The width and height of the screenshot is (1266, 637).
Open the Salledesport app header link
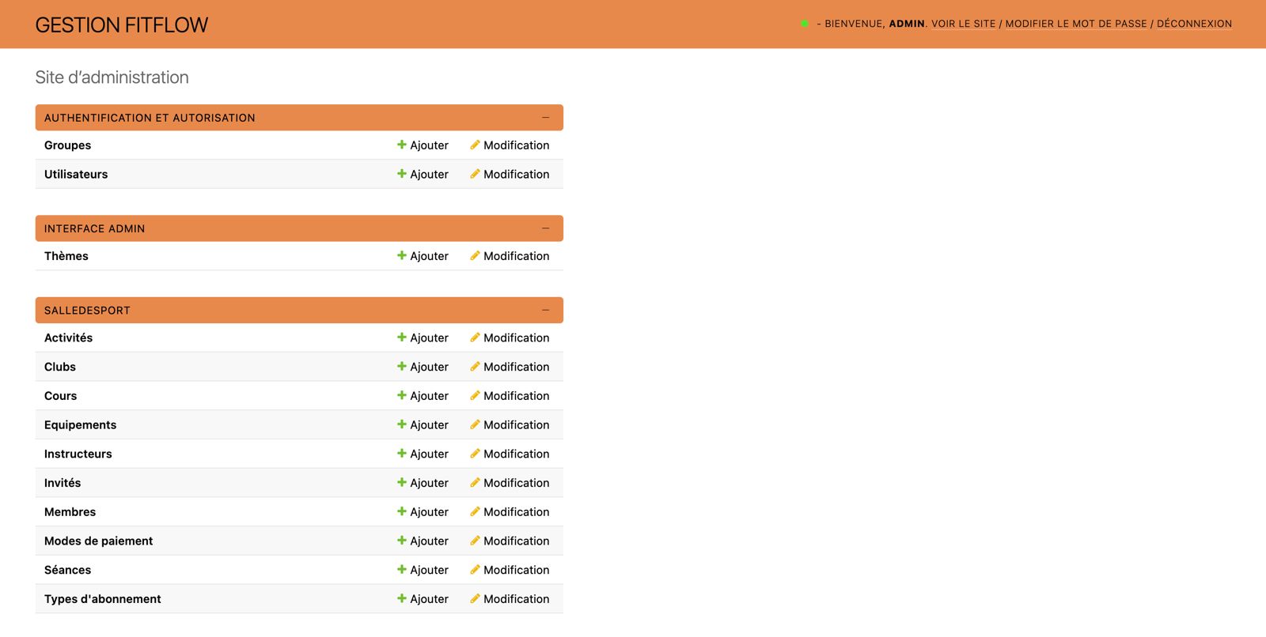tap(87, 311)
